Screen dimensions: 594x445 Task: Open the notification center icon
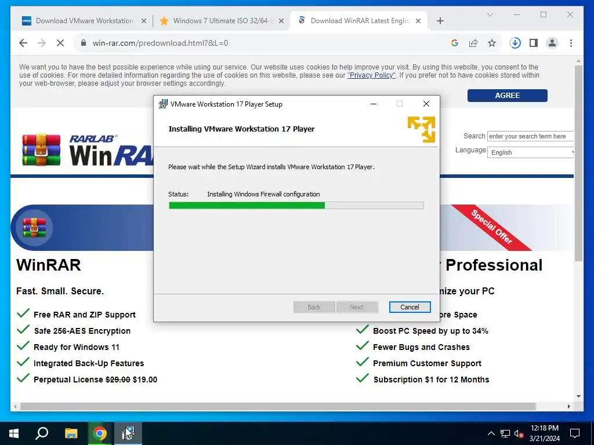(x=575, y=433)
